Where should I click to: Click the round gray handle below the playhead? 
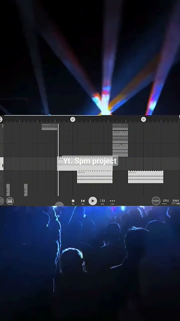(x=60, y=204)
